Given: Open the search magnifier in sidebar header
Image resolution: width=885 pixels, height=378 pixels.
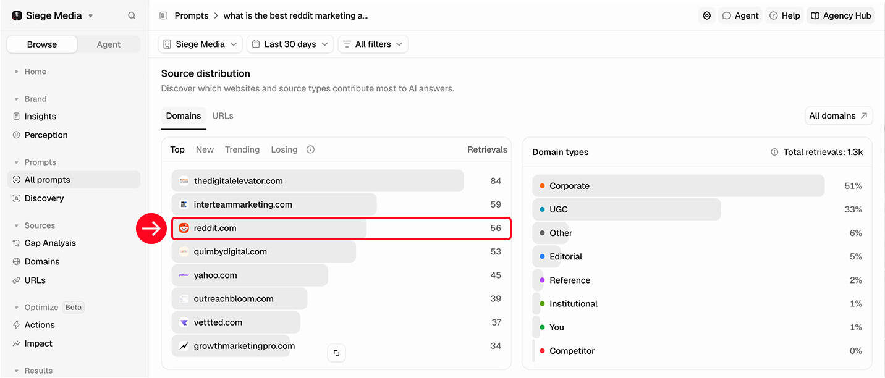Looking at the screenshot, I should (132, 15).
